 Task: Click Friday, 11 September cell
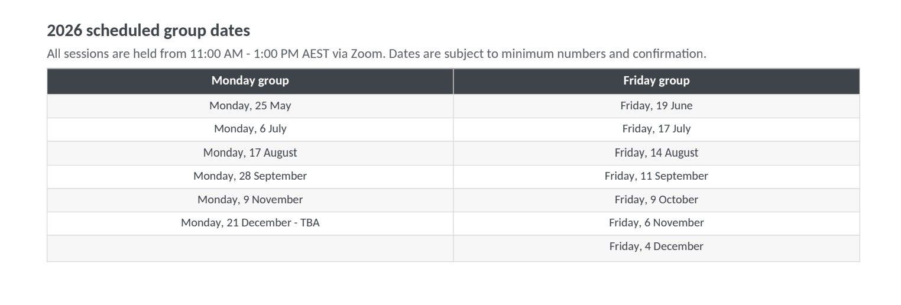(656, 176)
